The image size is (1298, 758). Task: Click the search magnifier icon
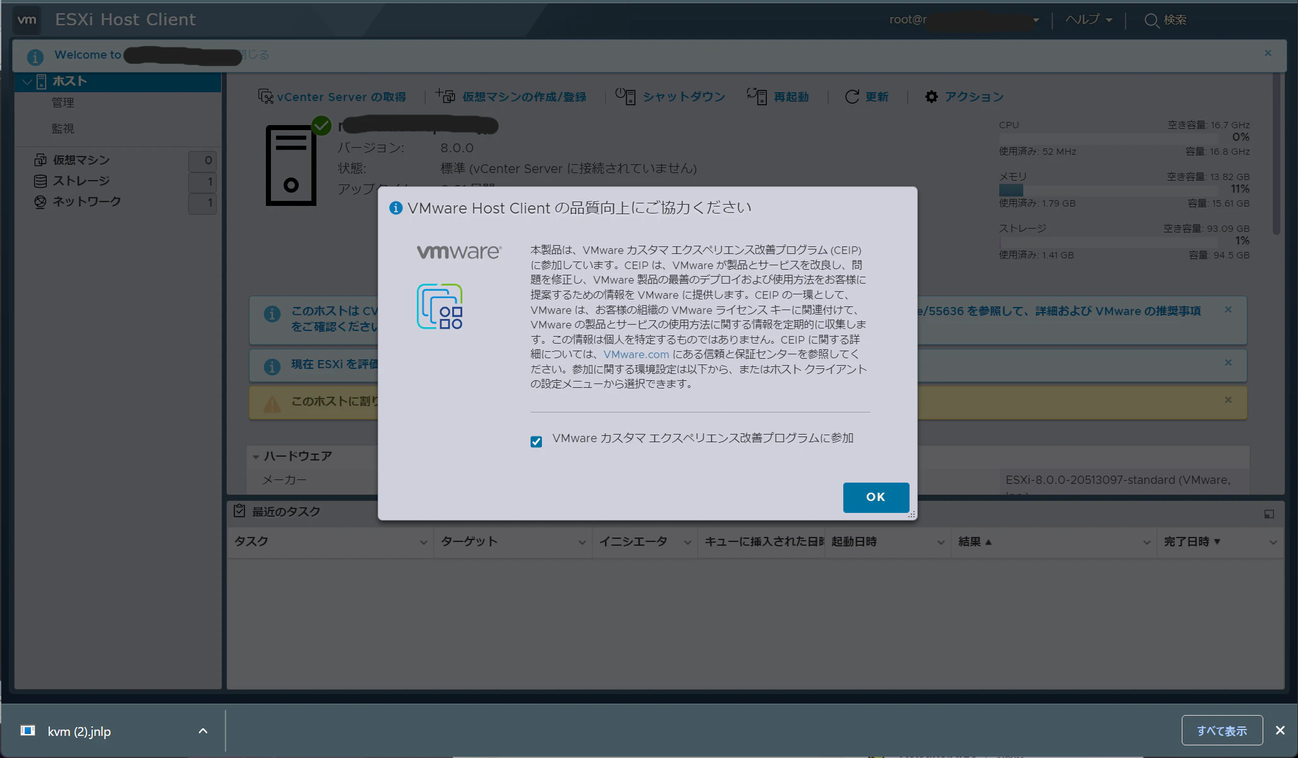pyautogui.click(x=1151, y=20)
